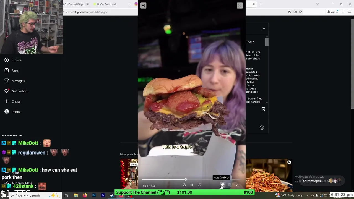
Task: Open emoji picker smiley icon
Action: 262,128
